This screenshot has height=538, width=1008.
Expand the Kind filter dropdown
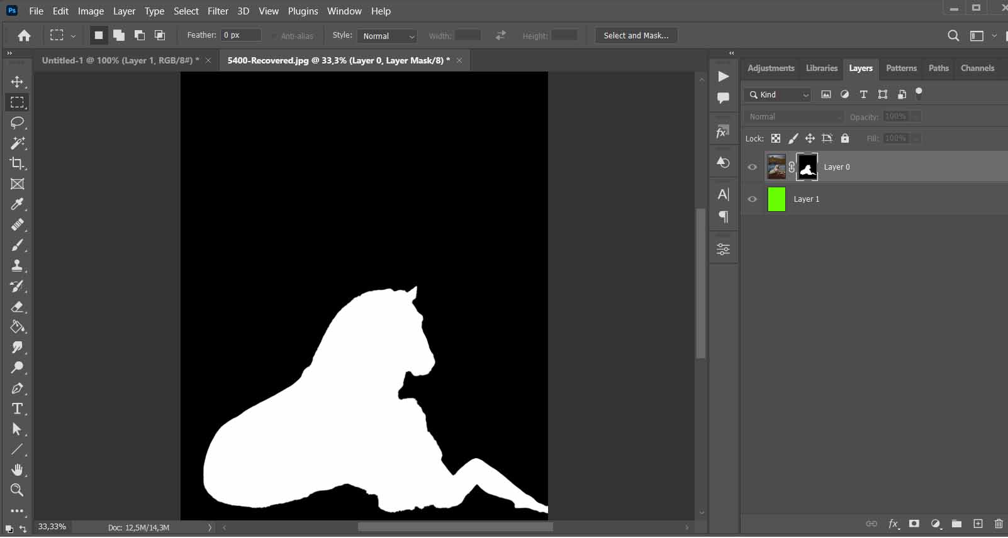pyautogui.click(x=779, y=94)
